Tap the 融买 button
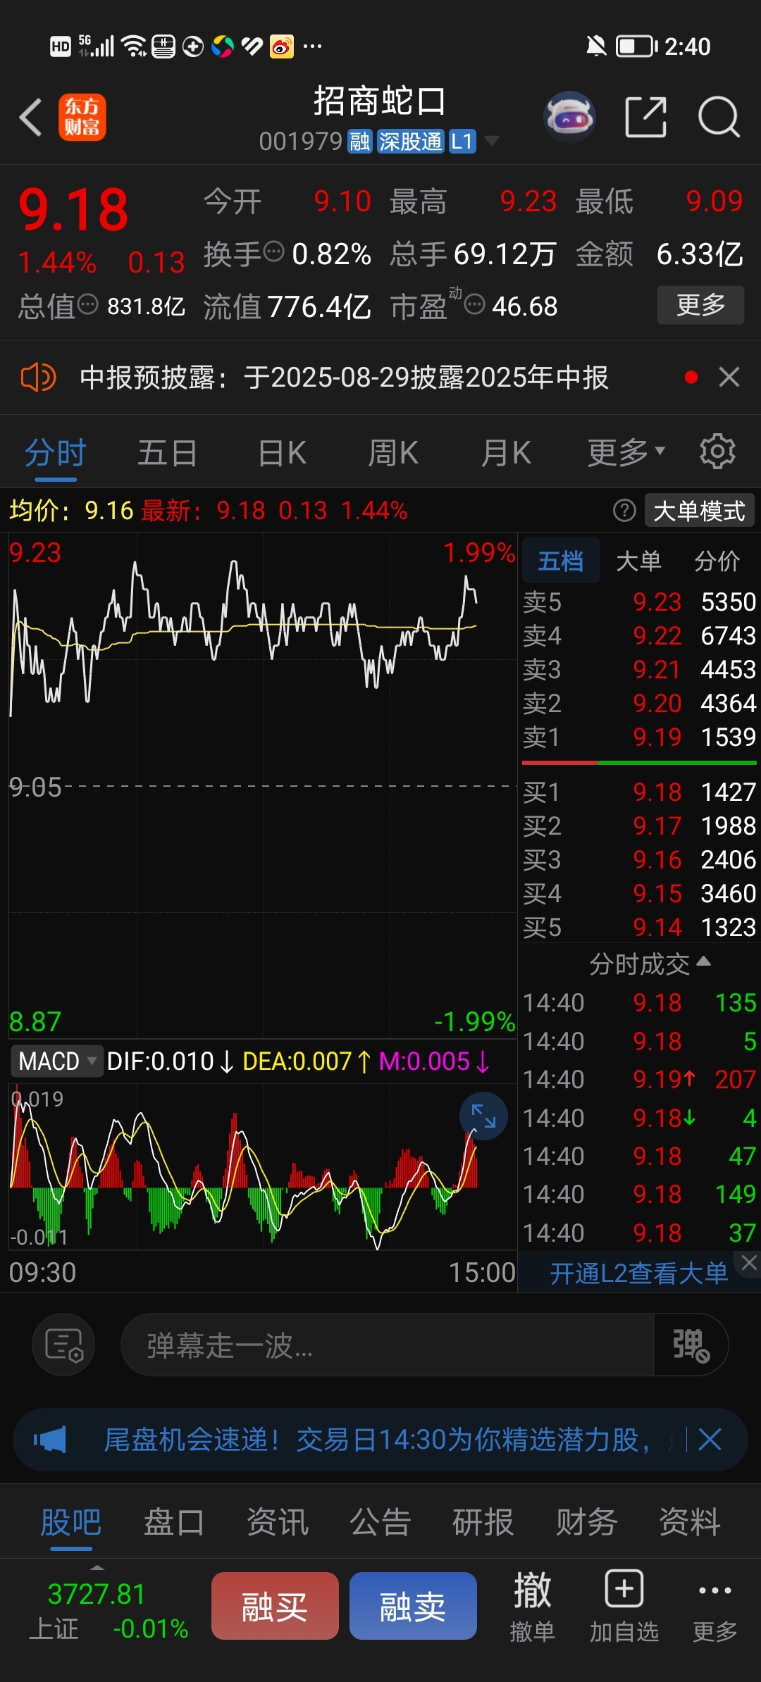The height and width of the screenshot is (1682, 761). [275, 1606]
